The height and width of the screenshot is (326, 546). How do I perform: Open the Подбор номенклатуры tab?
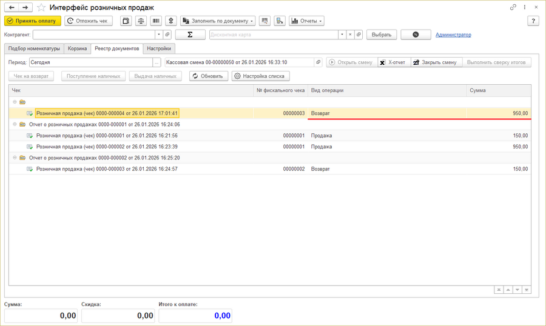click(33, 48)
